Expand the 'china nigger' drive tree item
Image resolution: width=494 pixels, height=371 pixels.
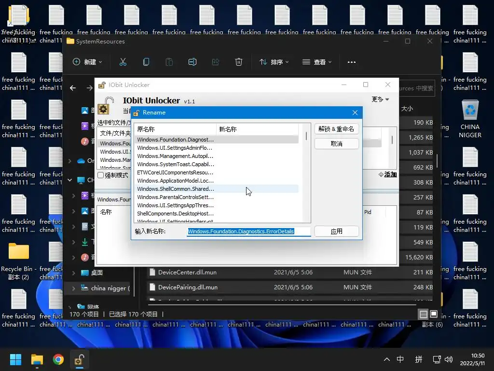pyautogui.click(x=73, y=288)
